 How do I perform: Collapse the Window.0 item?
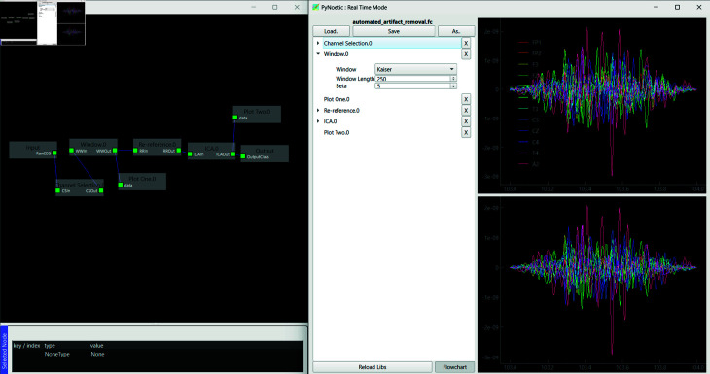[x=318, y=54]
